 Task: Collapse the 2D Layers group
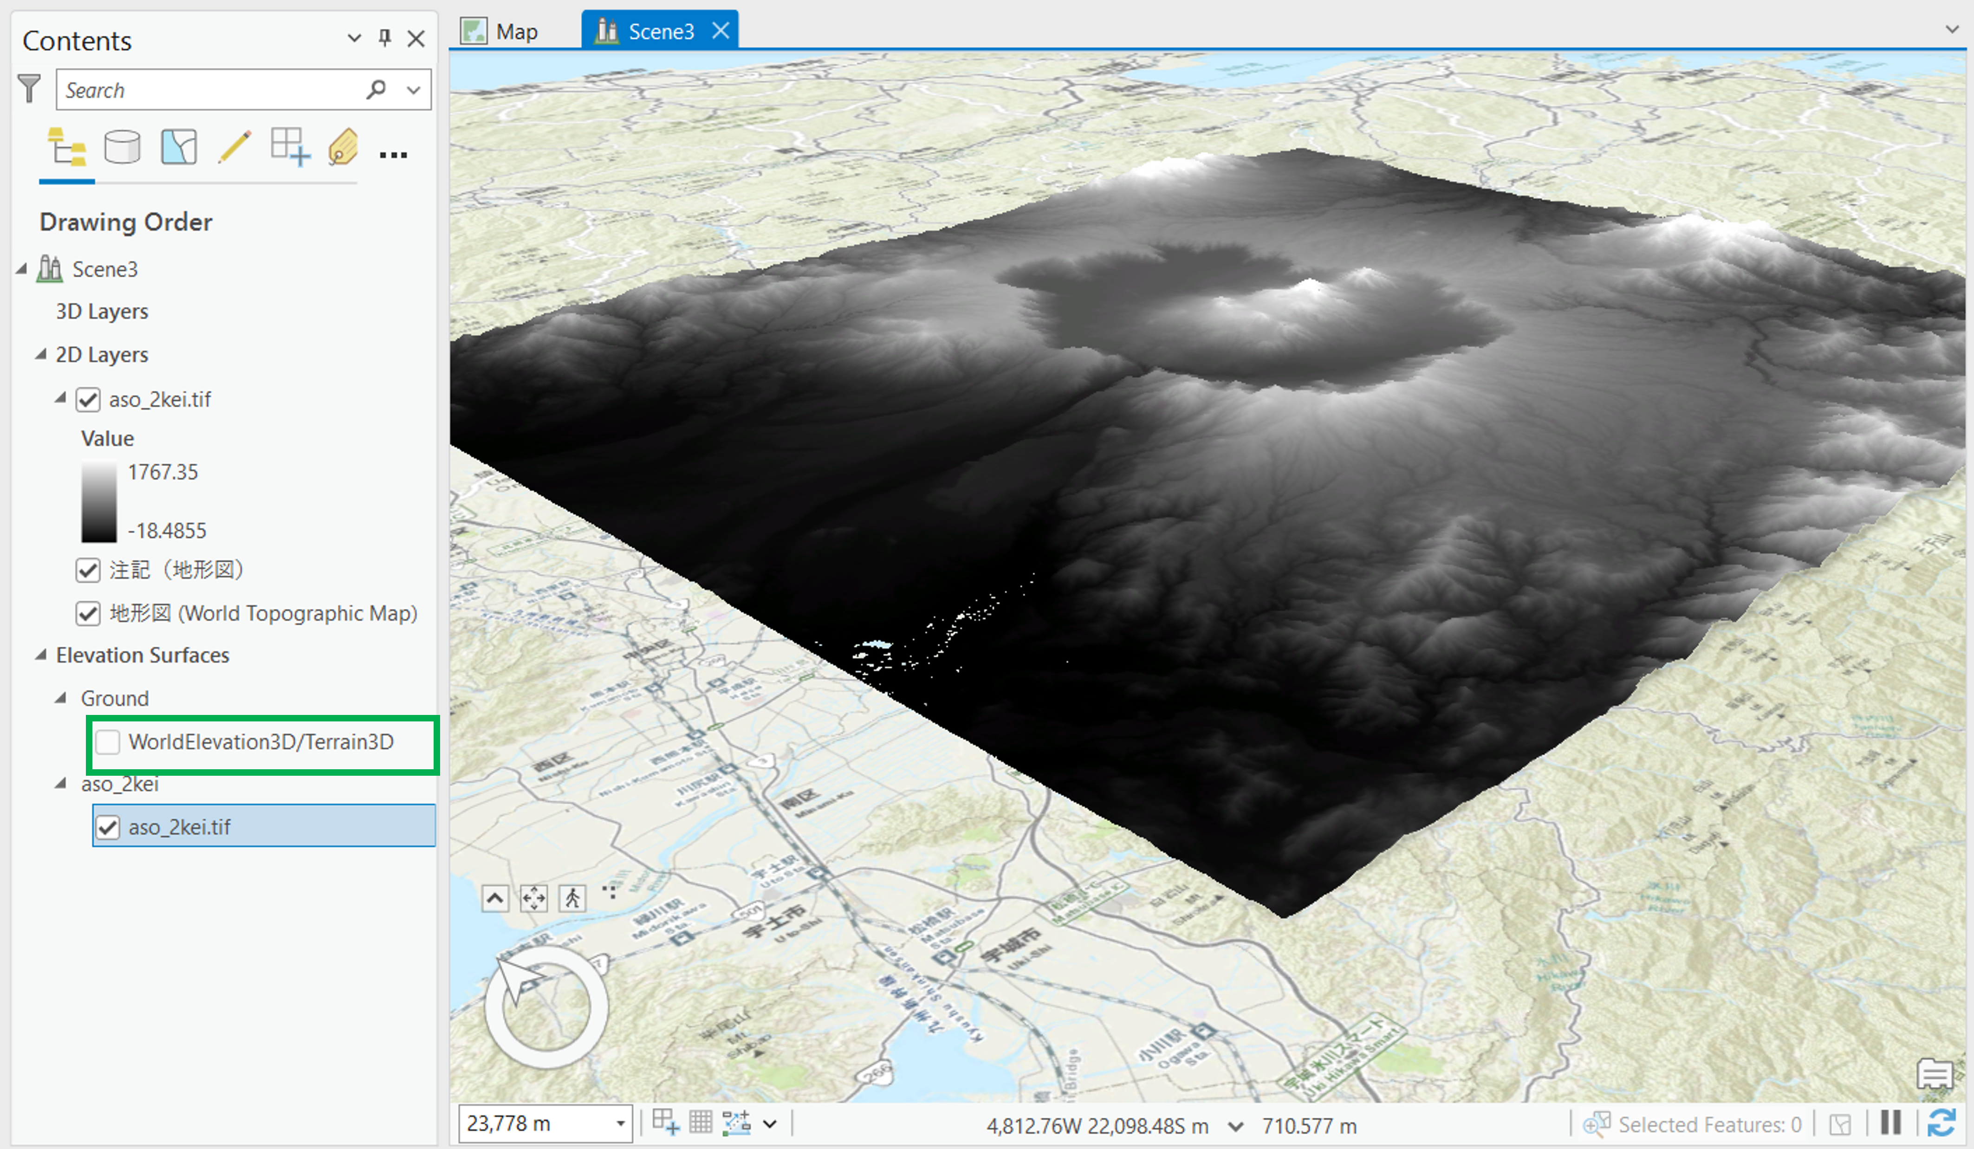point(41,355)
